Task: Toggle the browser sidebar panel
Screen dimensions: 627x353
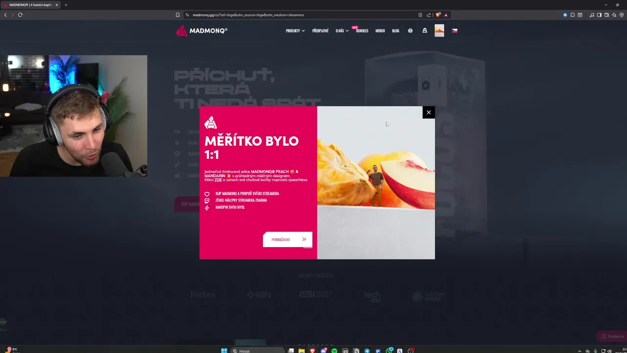Action: (x=599, y=15)
